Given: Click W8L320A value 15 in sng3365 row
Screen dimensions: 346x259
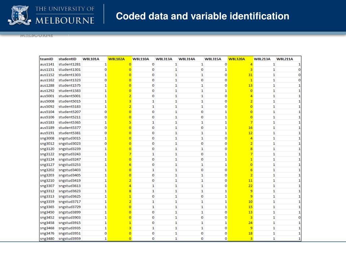Looking at the screenshot, I should (x=250, y=207).
